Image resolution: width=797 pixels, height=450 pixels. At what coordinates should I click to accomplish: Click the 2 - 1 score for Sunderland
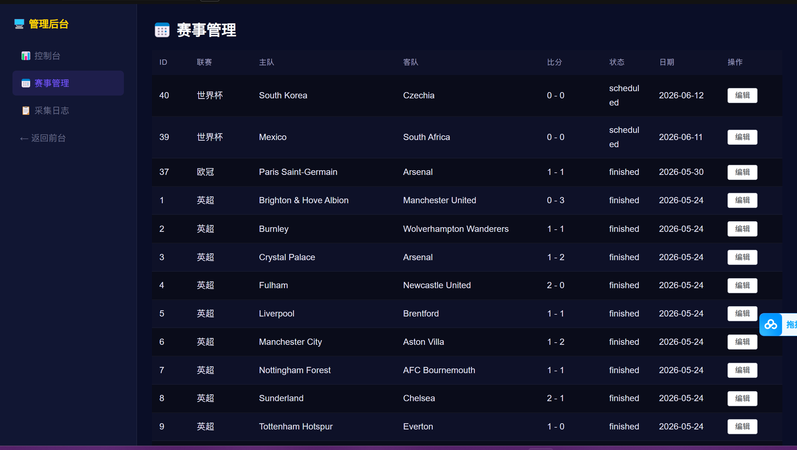(x=556, y=398)
